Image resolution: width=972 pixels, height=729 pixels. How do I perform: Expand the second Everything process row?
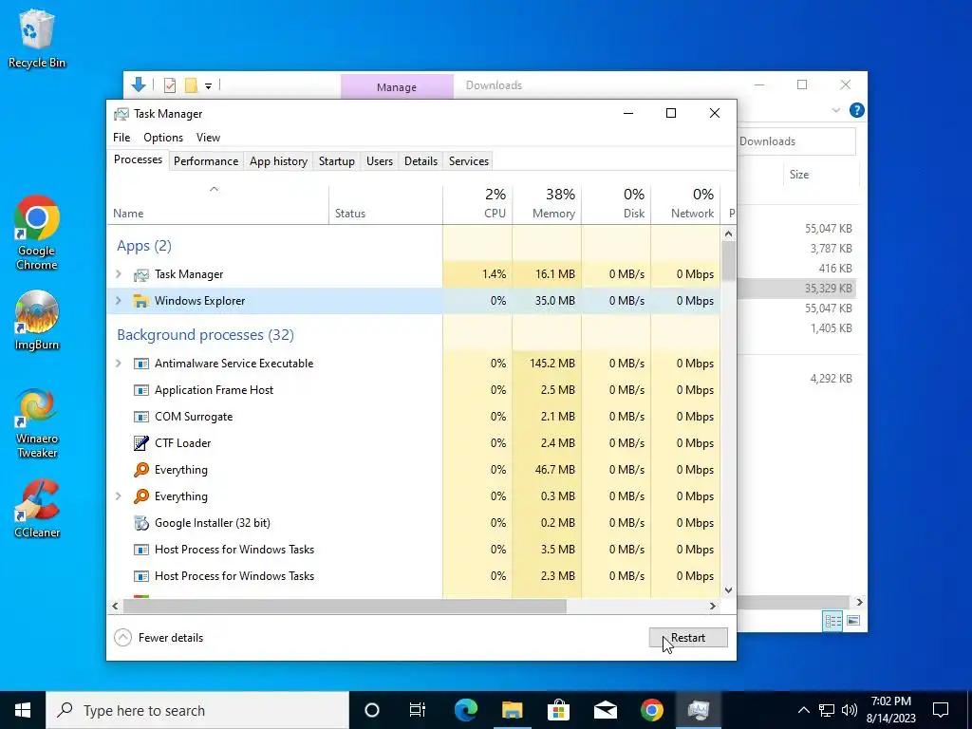click(119, 495)
